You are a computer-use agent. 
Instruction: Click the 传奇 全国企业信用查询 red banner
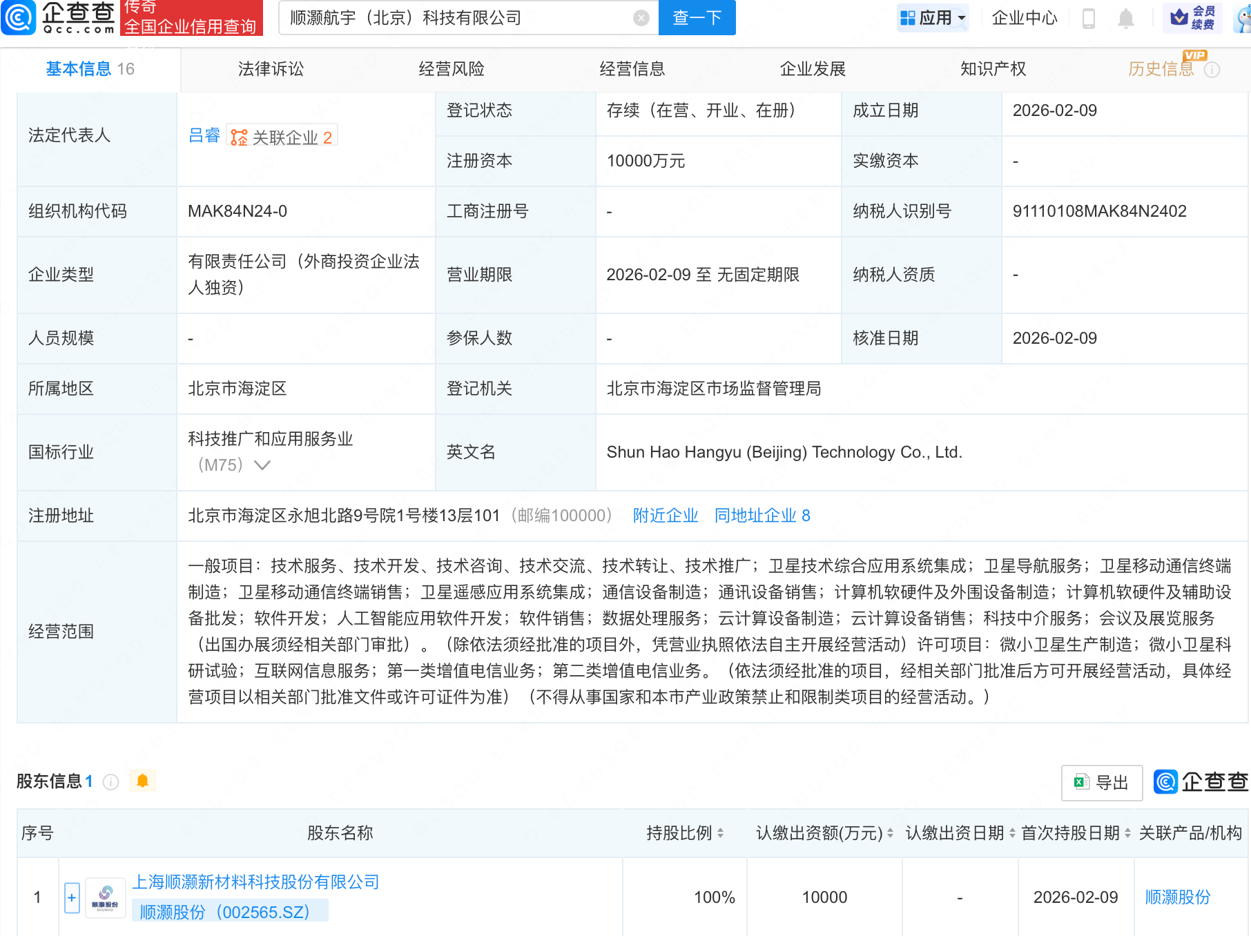(x=191, y=17)
